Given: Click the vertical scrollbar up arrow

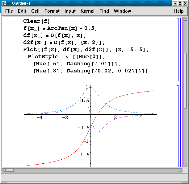Looking at the screenshot, I should click(185, 19).
